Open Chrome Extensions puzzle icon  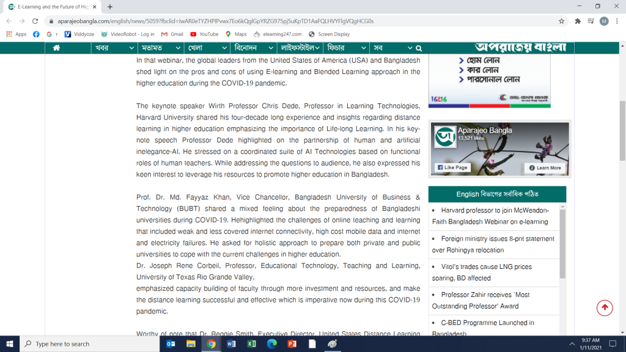[x=578, y=21]
